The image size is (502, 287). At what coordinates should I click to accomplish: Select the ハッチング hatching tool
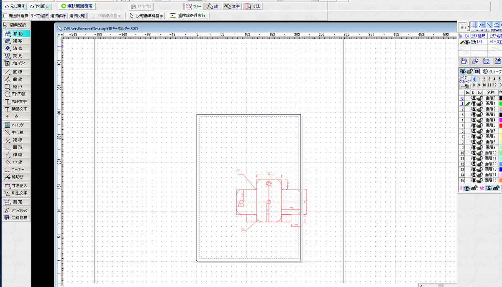click(16, 125)
